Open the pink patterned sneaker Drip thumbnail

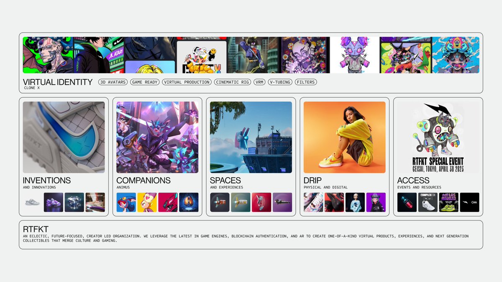coord(313,202)
